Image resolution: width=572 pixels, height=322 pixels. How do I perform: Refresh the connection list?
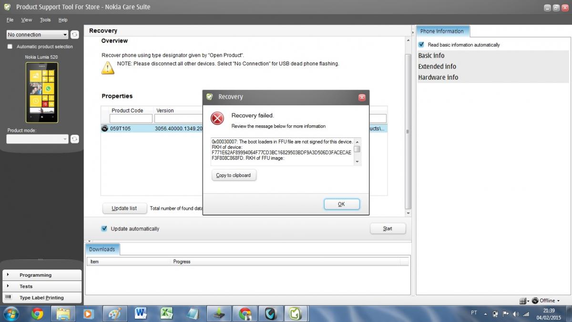(75, 34)
